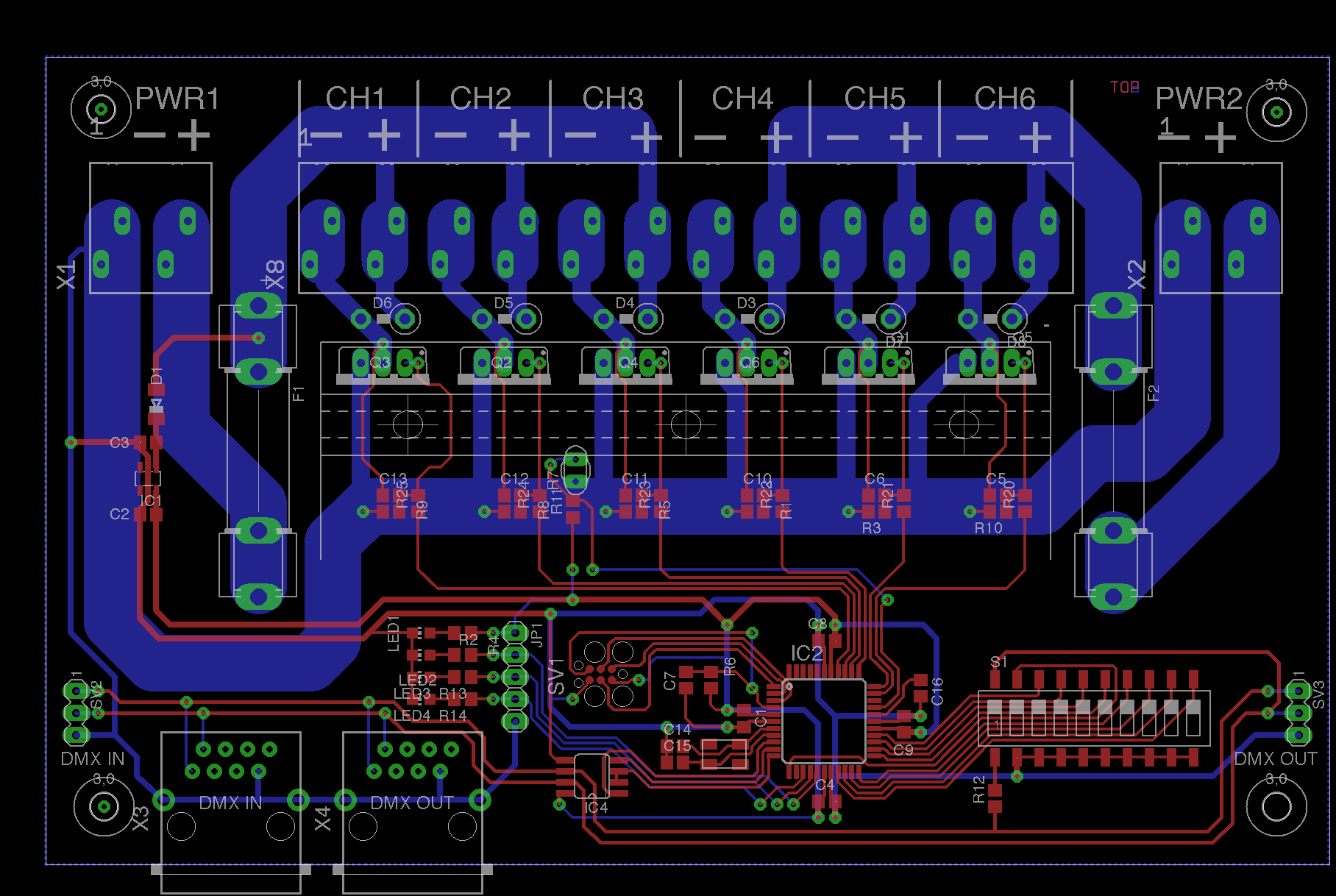Select the CH4 channel label

[x=742, y=99]
